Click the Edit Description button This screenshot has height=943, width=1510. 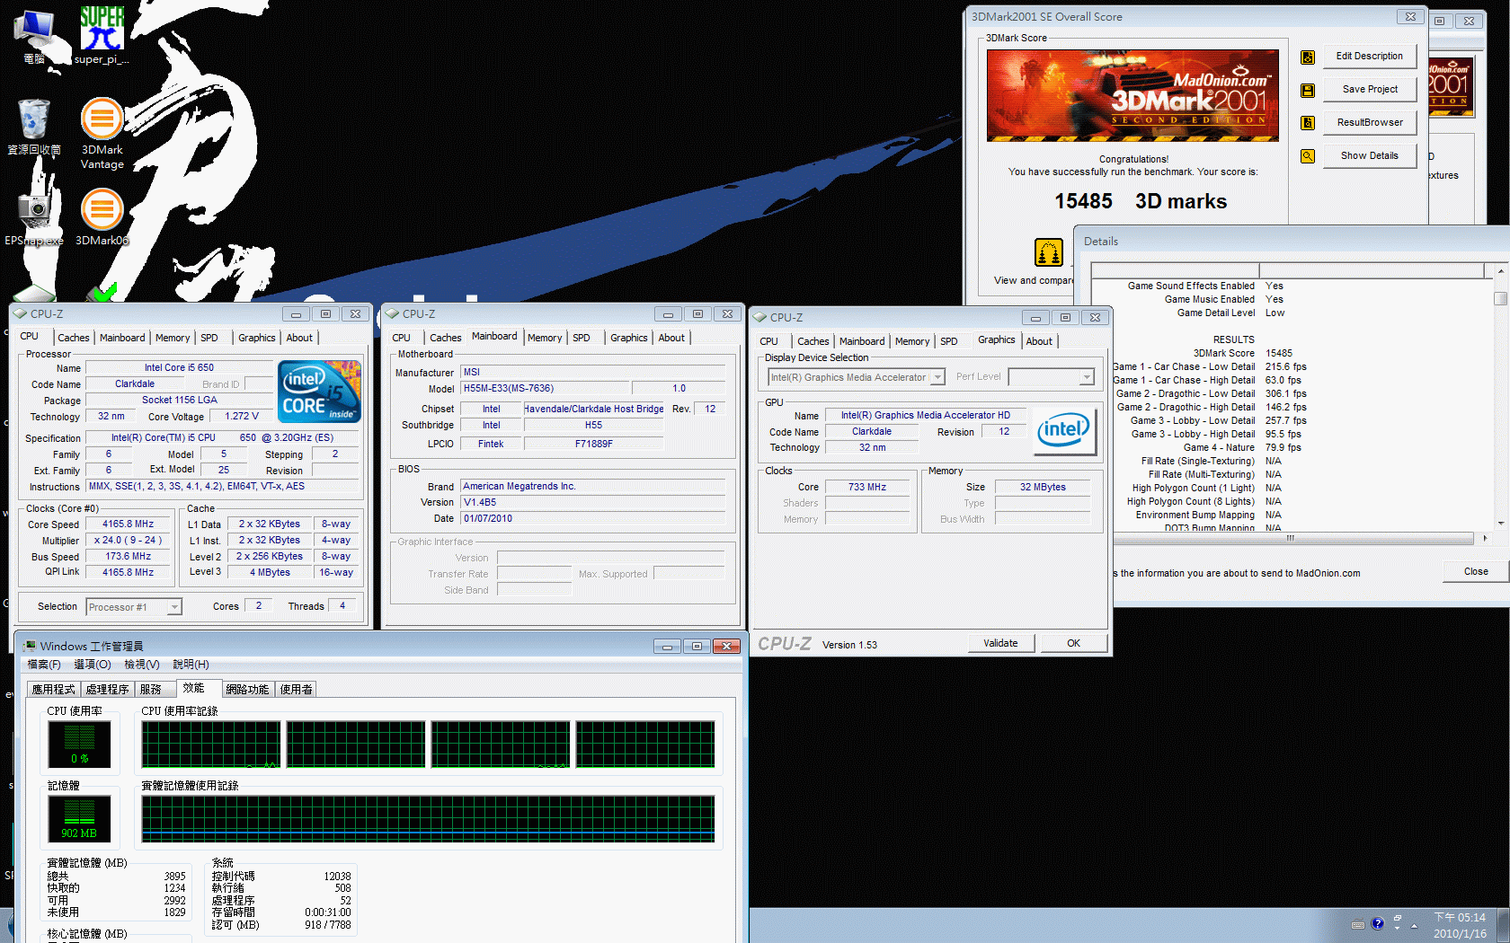(x=1369, y=57)
